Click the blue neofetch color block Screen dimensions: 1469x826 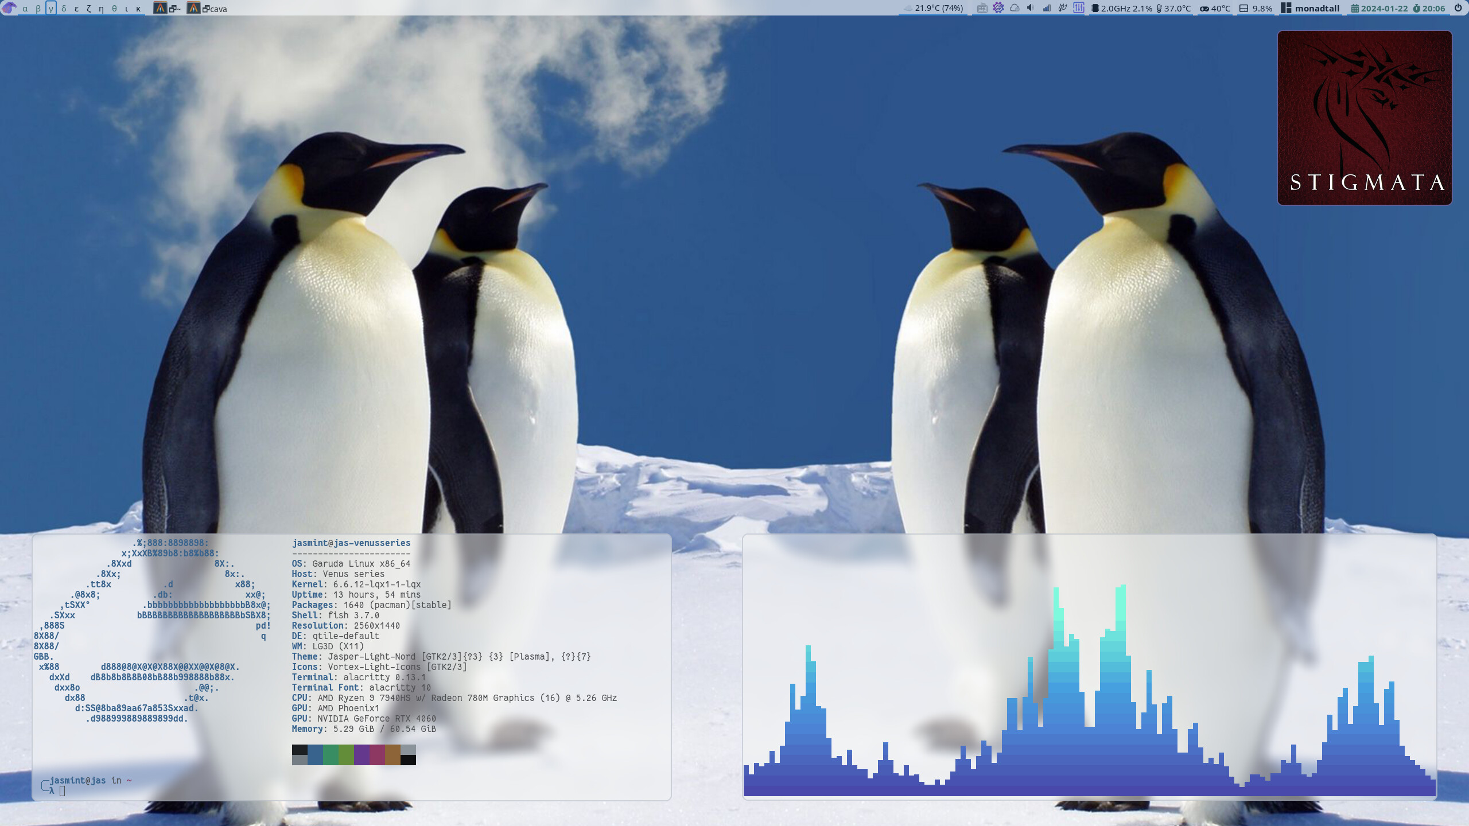click(315, 755)
